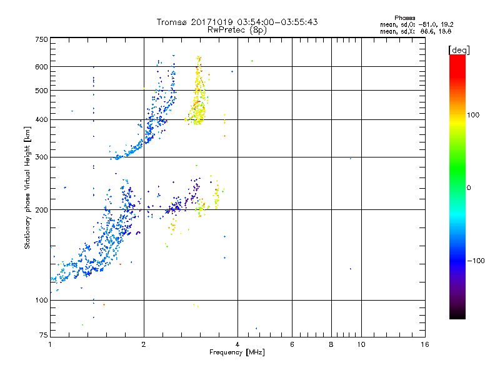
Task: Click the y-axis tick label '400'
Action: tap(41, 120)
